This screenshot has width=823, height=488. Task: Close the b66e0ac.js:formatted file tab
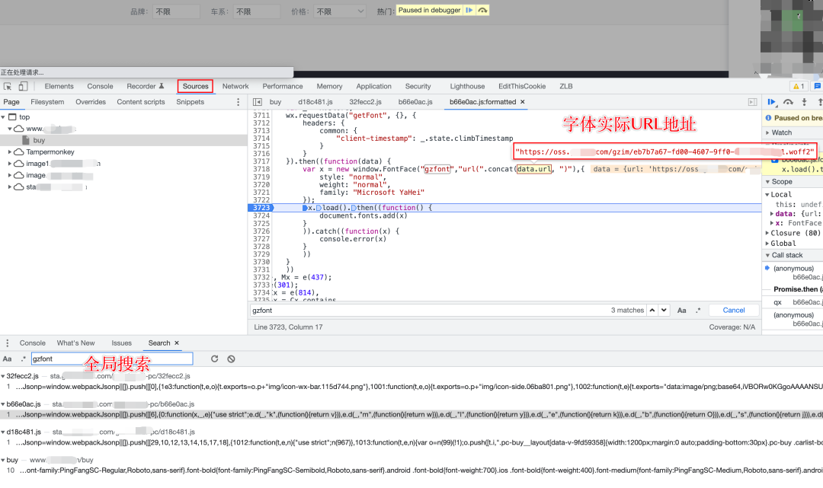tap(522, 102)
